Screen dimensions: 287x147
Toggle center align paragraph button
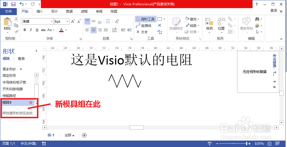click(94, 30)
